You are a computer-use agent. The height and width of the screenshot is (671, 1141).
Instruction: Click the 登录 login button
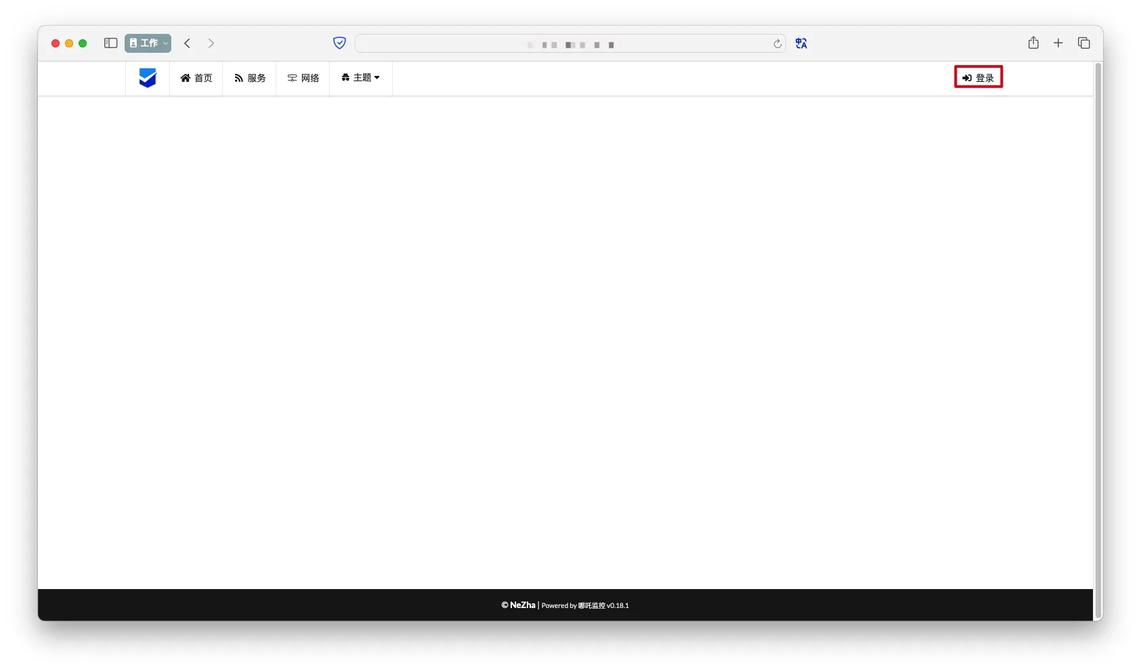(x=978, y=77)
